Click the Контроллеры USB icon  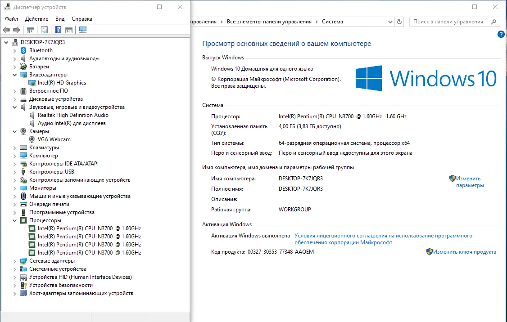click(23, 172)
